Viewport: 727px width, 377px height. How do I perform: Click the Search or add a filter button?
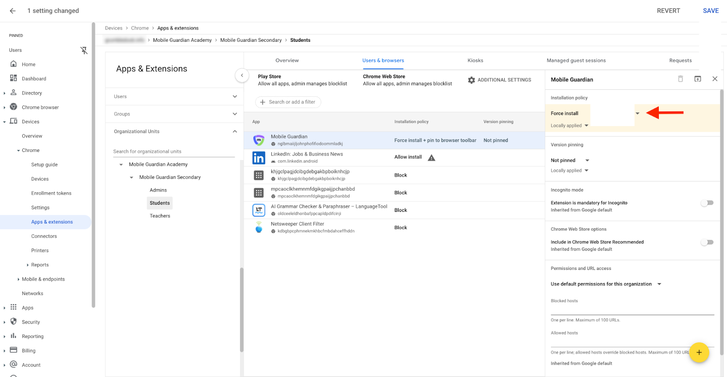pyautogui.click(x=288, y=102)
